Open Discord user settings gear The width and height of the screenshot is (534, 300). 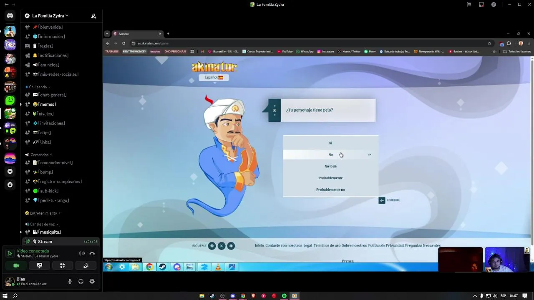(92, 282)
